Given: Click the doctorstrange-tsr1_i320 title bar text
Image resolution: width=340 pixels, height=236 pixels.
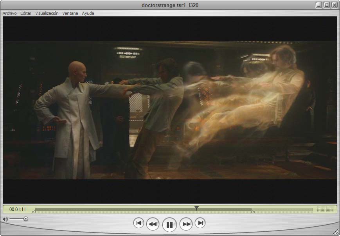Looking at the screenshot, I should pyautogui.click(x=170, y=5).
